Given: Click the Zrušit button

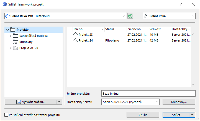Looking at the screenshot, I should click(x=143, y=115).
